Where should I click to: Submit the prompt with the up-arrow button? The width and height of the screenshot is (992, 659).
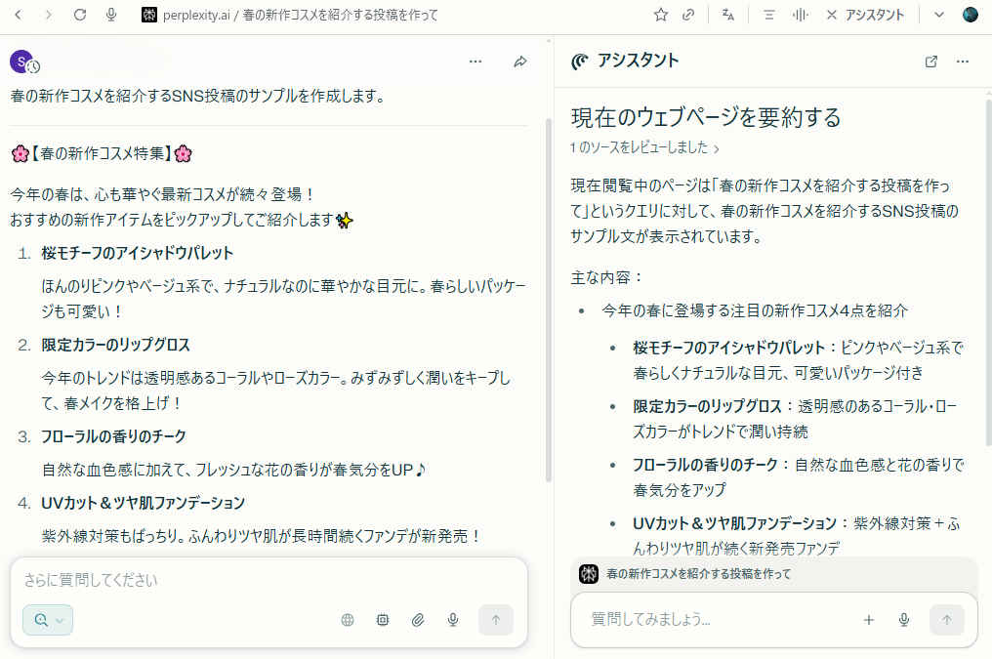(x=495, y=620)
